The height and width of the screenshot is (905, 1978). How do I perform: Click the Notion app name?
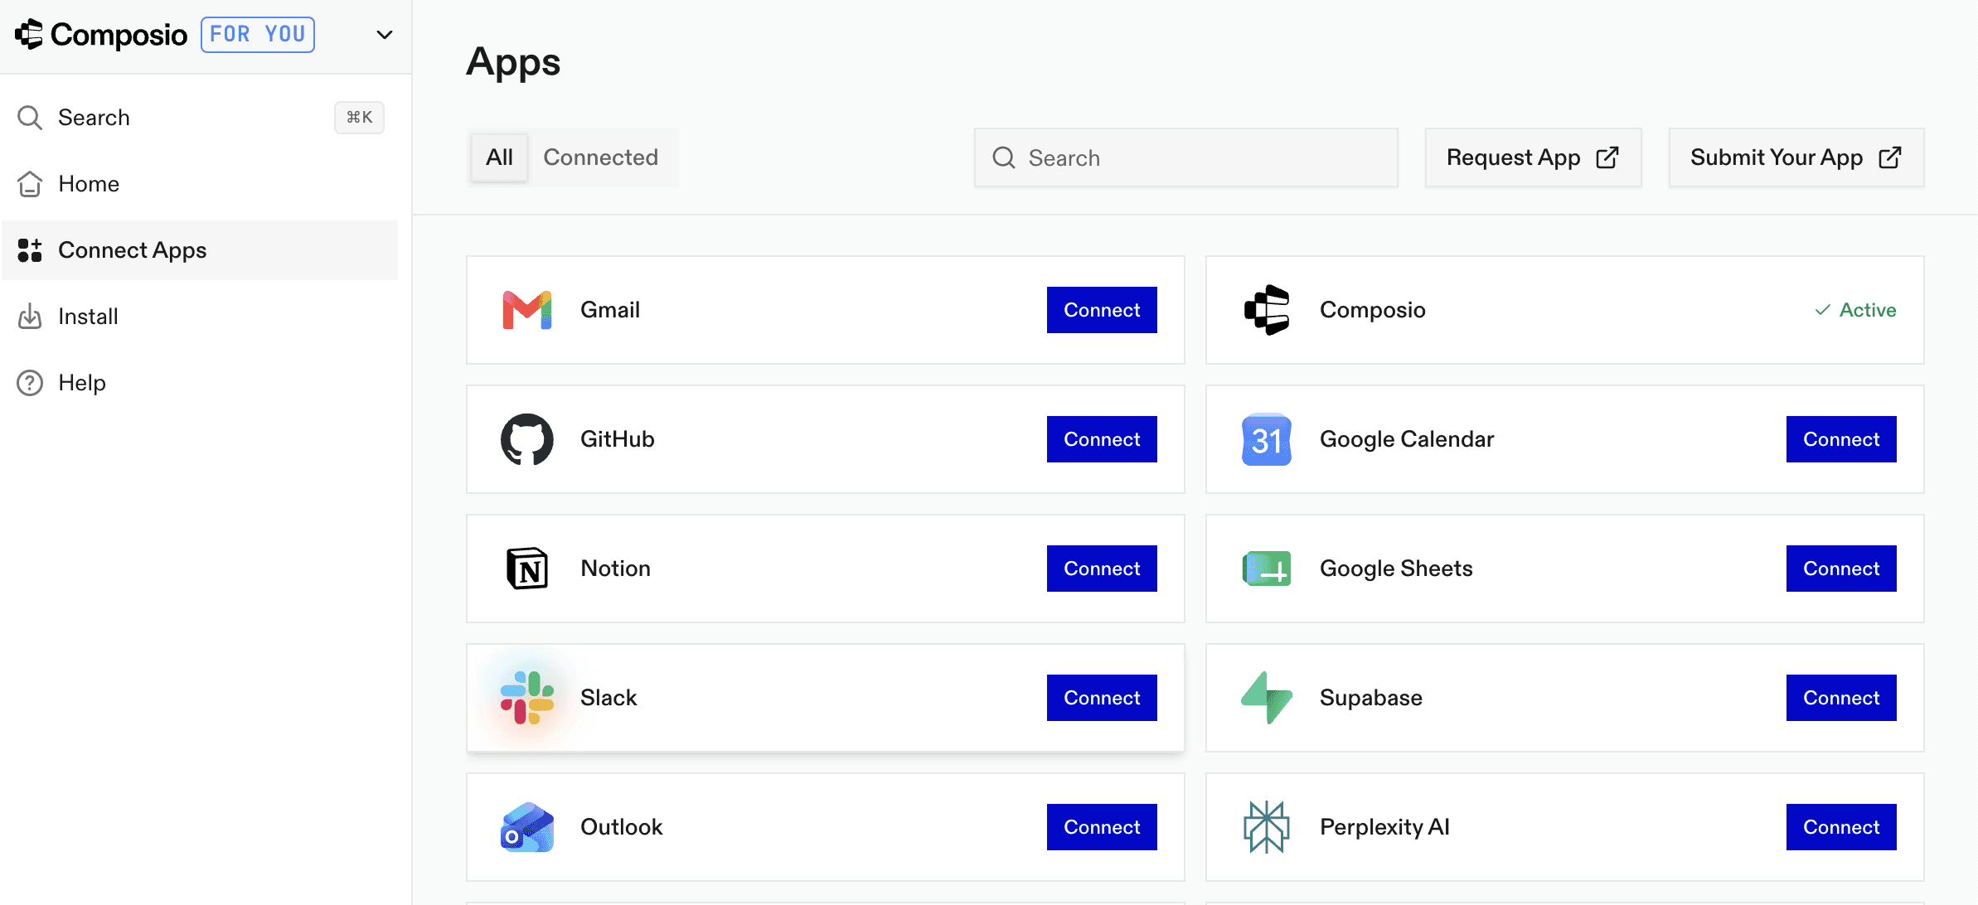[x=615, y=569]
